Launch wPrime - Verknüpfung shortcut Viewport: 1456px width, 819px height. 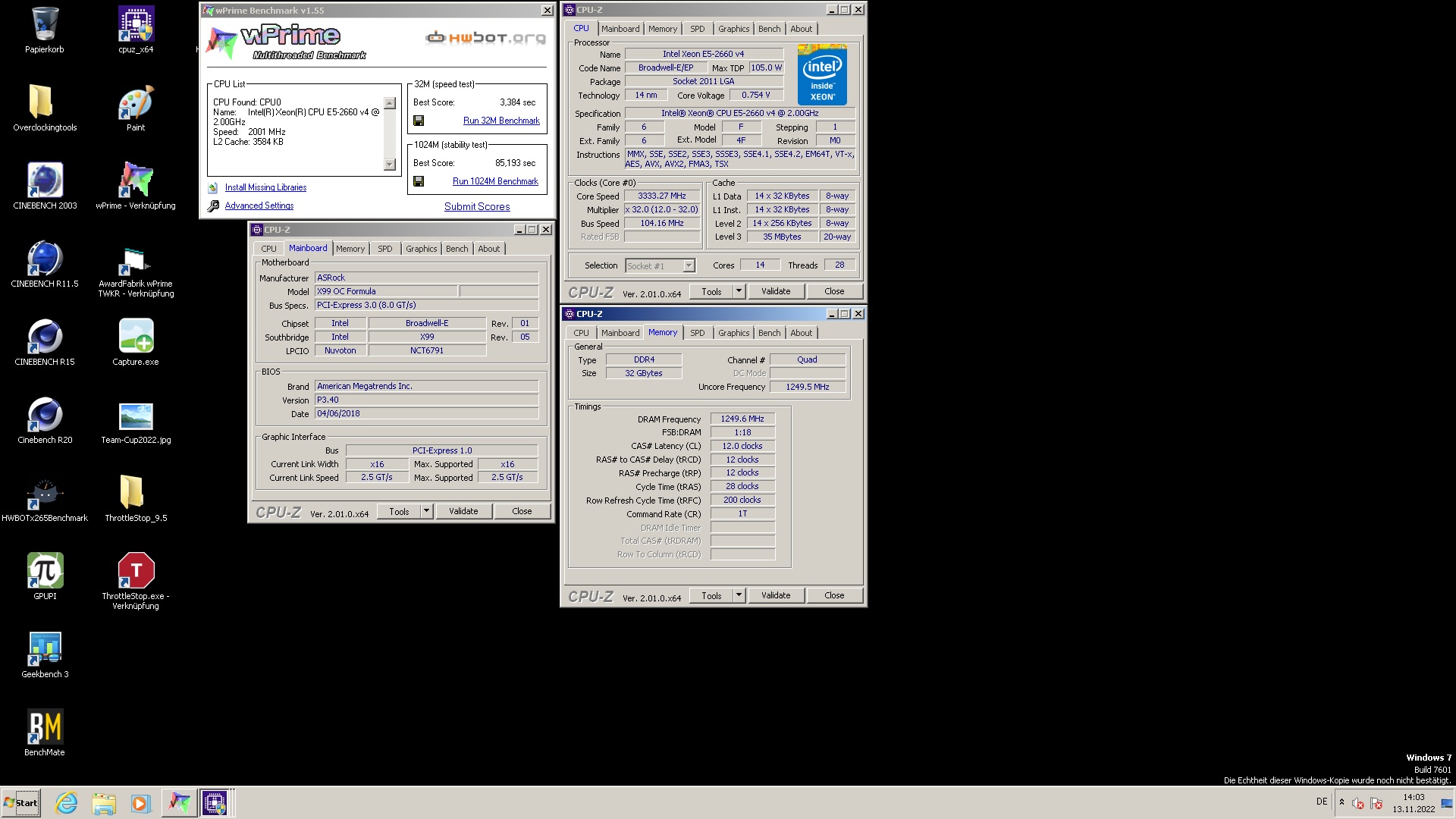pos(136,187)
